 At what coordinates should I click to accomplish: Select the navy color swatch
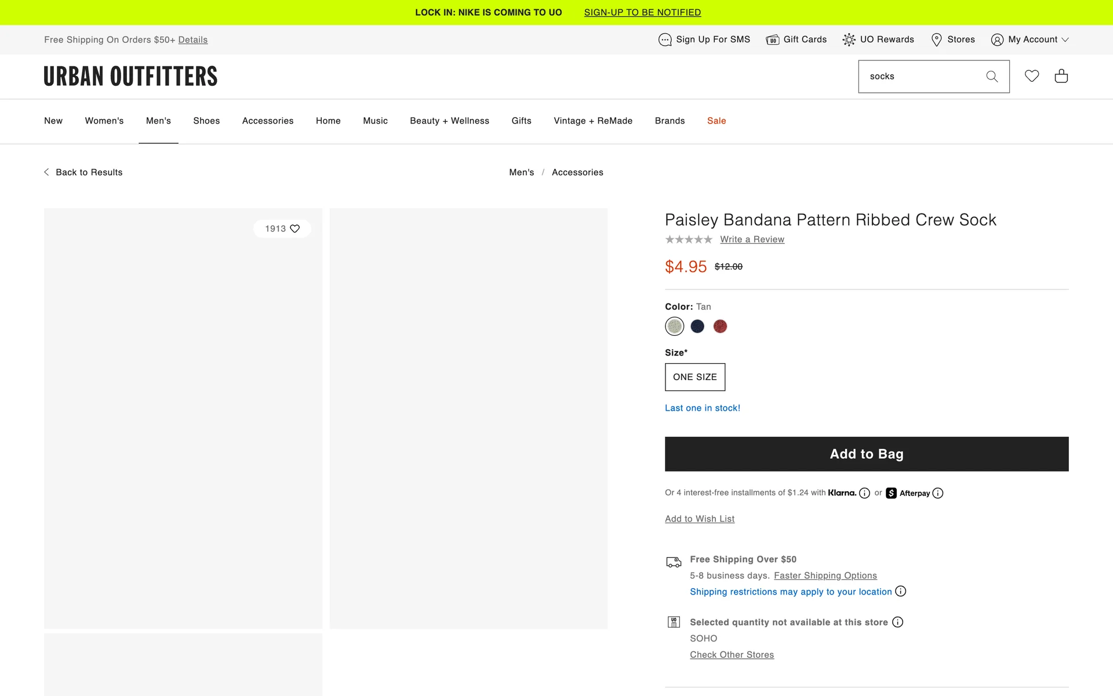(x=697, y=327)
